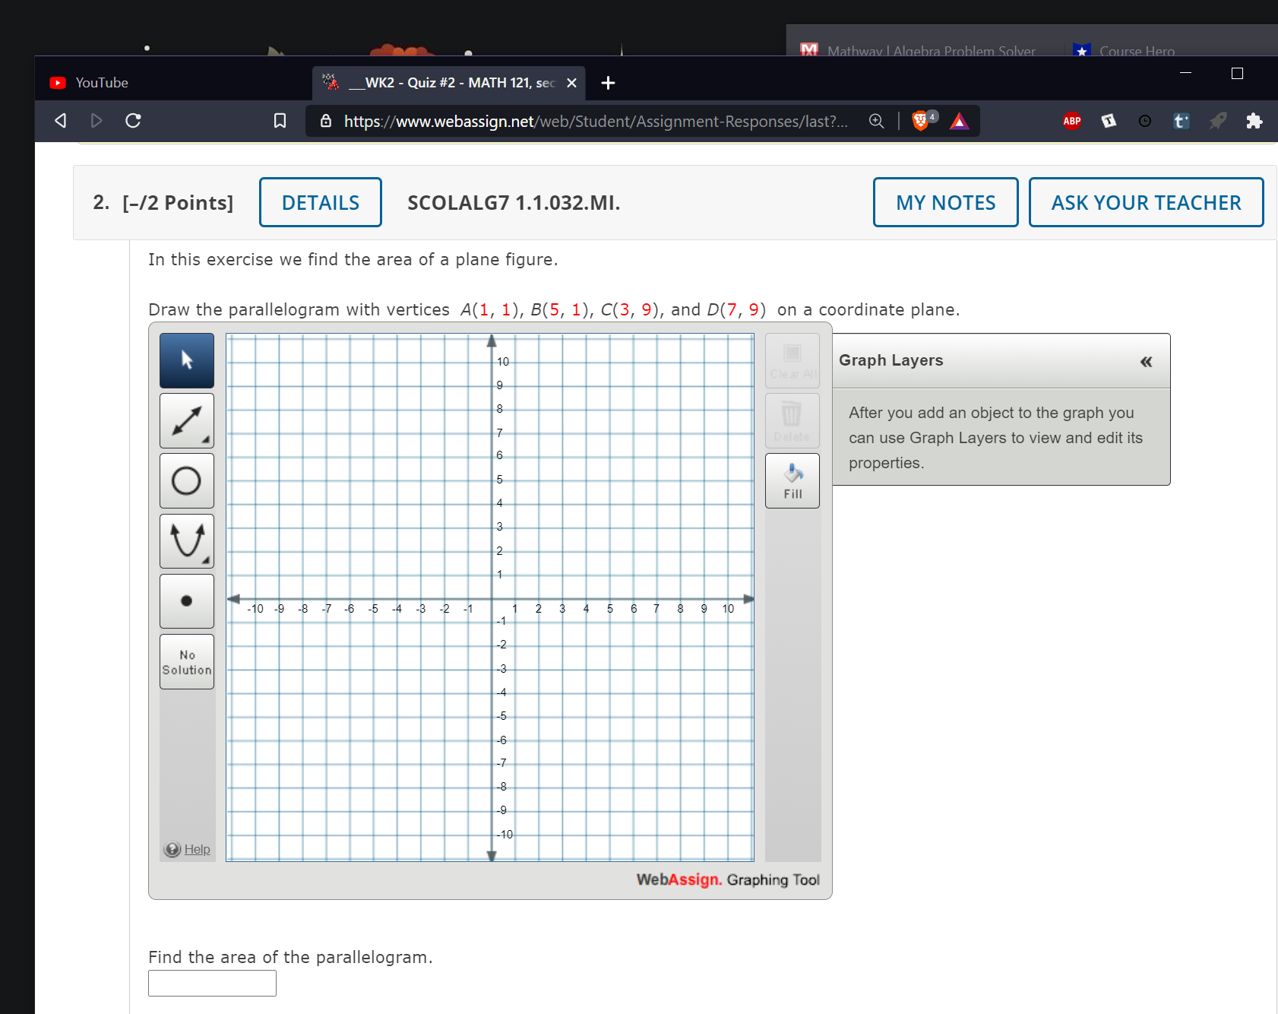1278x1014 pixels.
Task: Open Brave Rewards triangle icon
Action: tap(959, 121)
